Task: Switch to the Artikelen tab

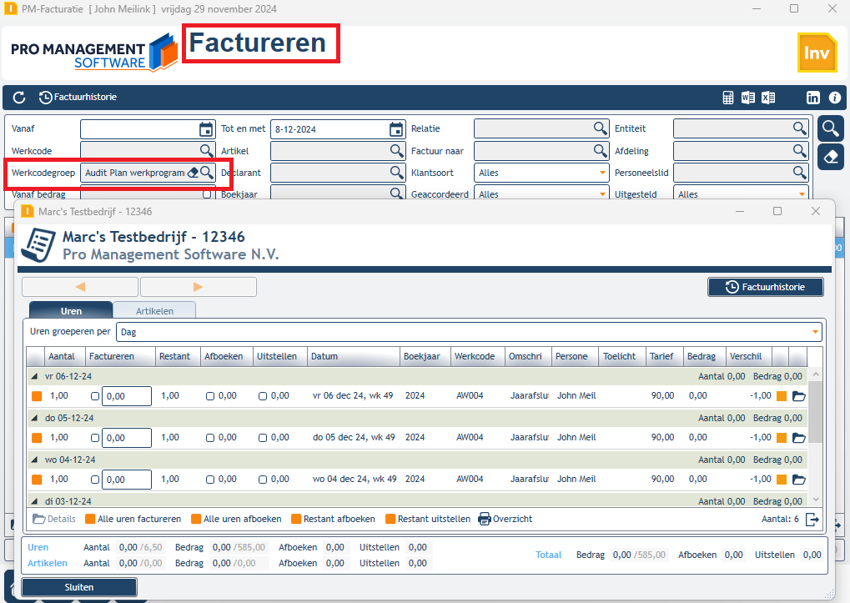Action: pos(154,311)
